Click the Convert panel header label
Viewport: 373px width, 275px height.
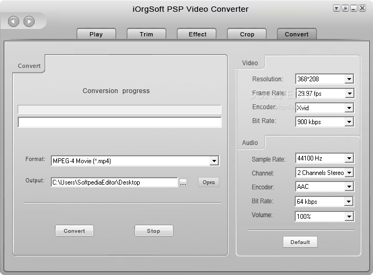tap(29, 66)
